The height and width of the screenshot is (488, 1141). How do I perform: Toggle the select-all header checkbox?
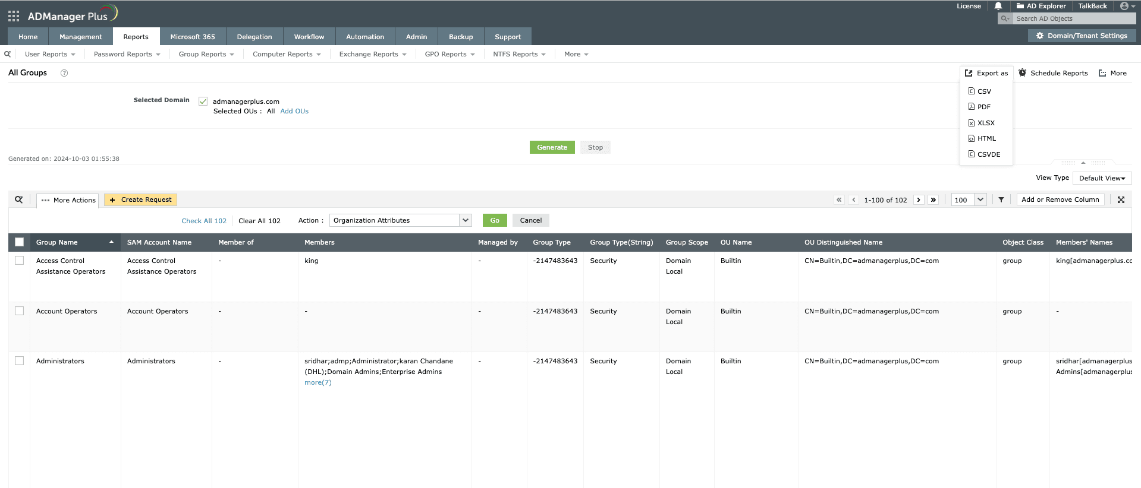[19, 242]
